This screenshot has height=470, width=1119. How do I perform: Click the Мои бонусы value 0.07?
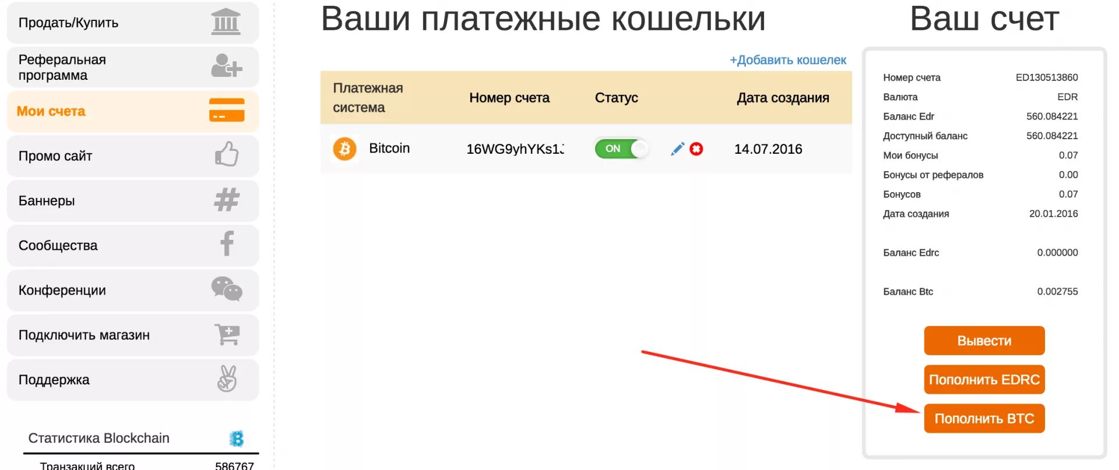point(1068,156)
